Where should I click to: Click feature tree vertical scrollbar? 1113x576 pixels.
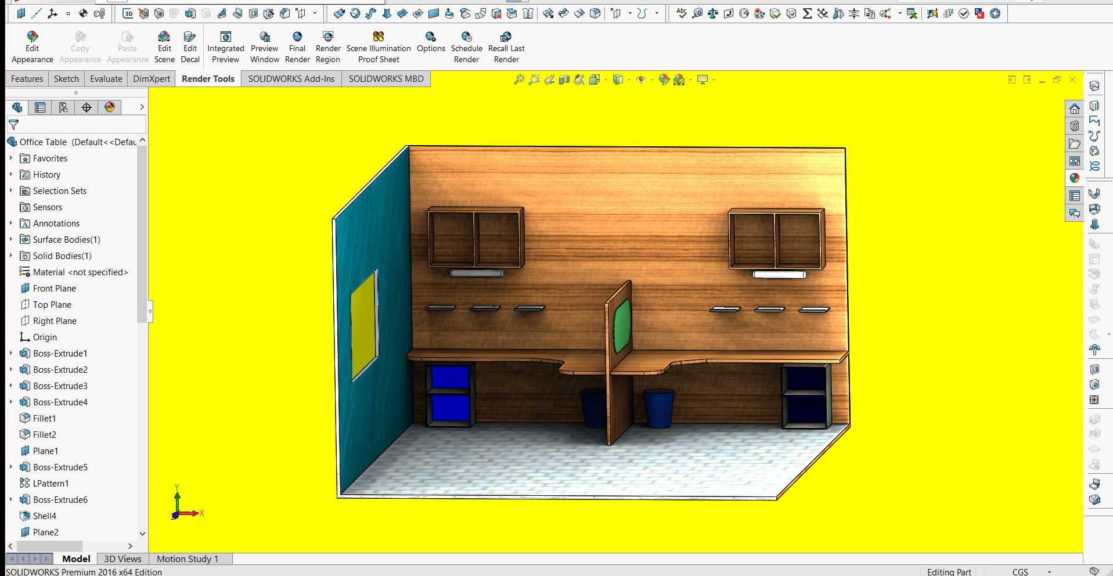[142, 235]
